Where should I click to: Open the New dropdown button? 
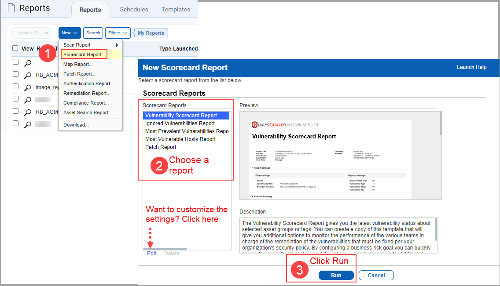click(69, 33)
